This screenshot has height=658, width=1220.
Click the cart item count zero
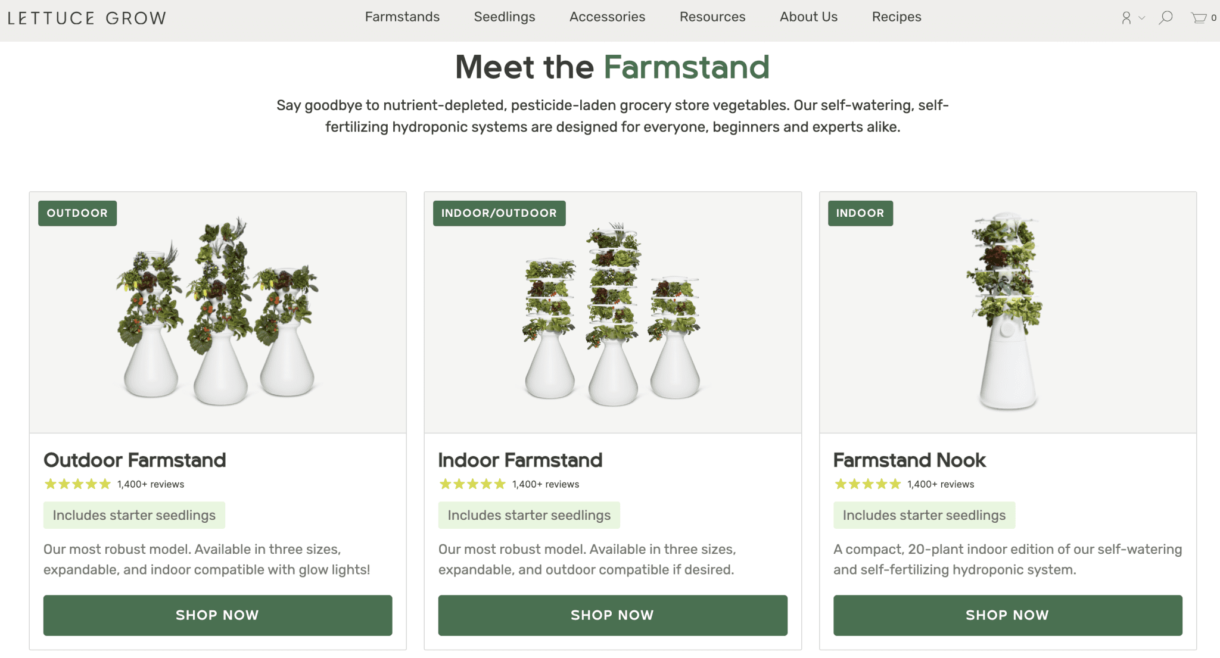[x=1215, y=18]
